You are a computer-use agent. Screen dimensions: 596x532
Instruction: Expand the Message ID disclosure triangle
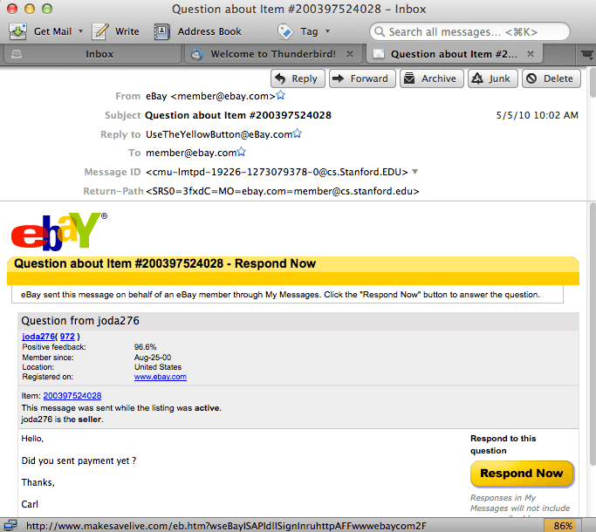pos(415,172)
